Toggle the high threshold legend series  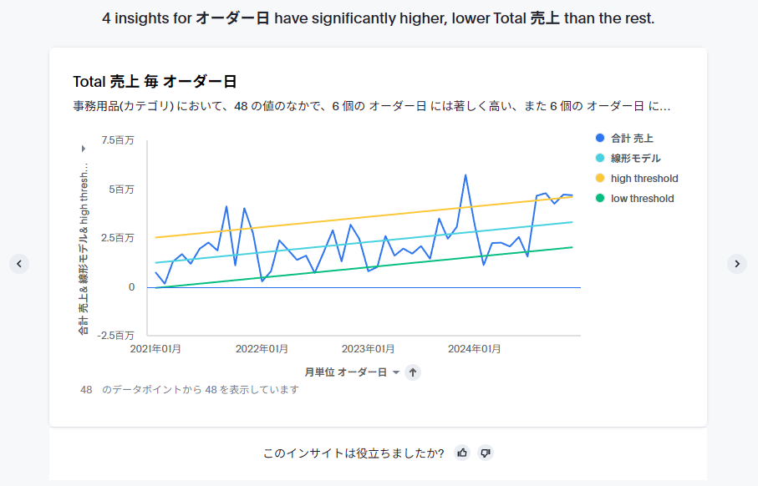pyautogui.click(x=644, y=178)
